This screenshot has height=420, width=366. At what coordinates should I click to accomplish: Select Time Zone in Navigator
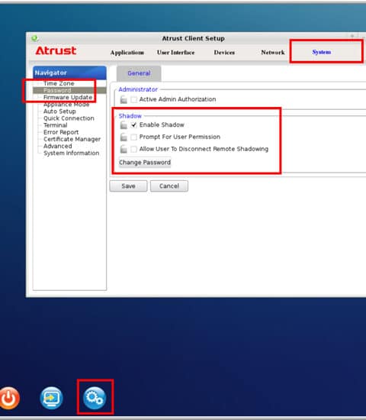pyautogui.click(x=59, y=83)
